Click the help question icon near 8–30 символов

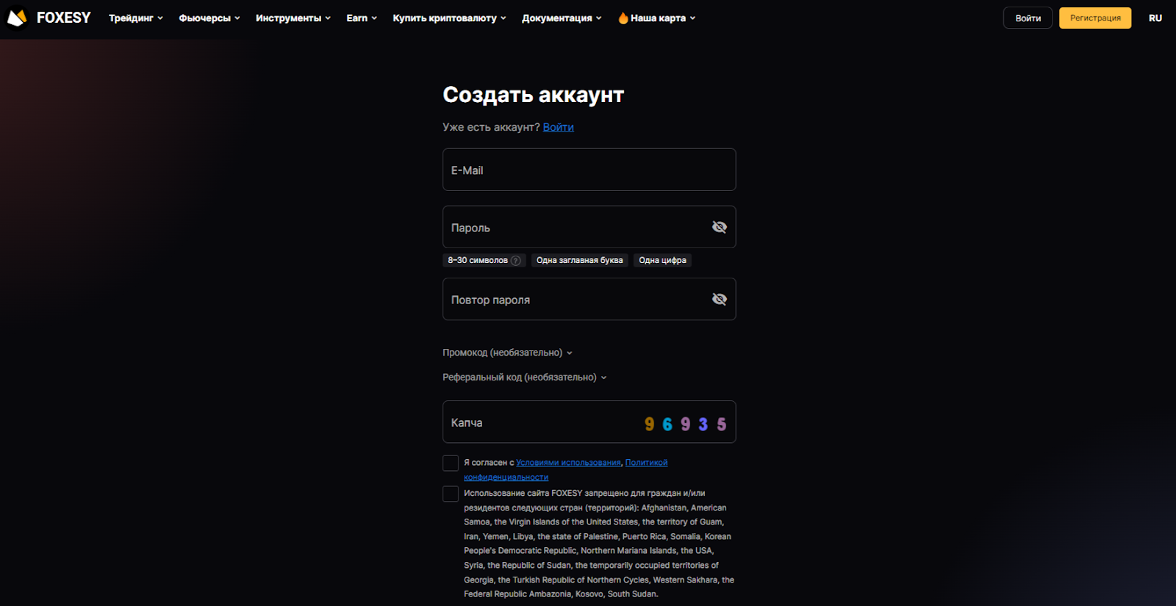[516, 261]
